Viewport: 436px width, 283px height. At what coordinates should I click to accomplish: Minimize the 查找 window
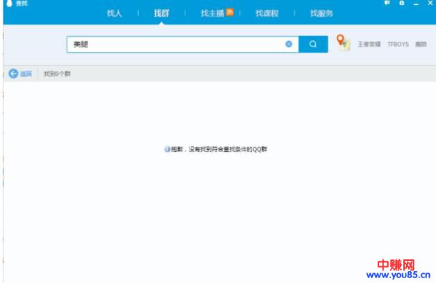click(415, 3)
